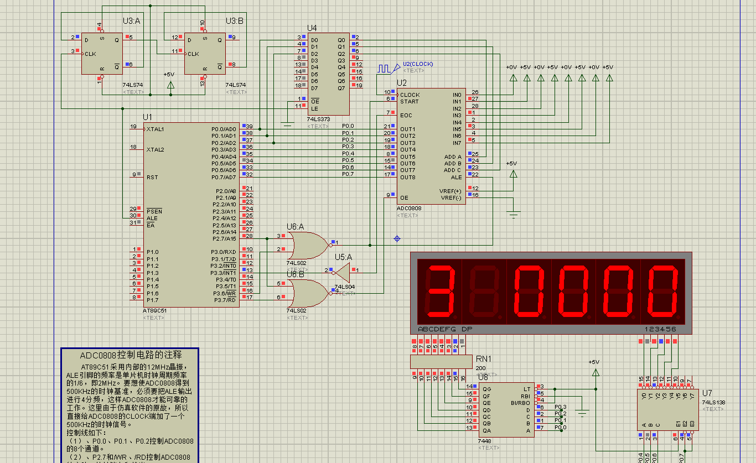Click the "ABCDEFG DP" label on display
Screen dimensions: 756x463
(445, 329)
